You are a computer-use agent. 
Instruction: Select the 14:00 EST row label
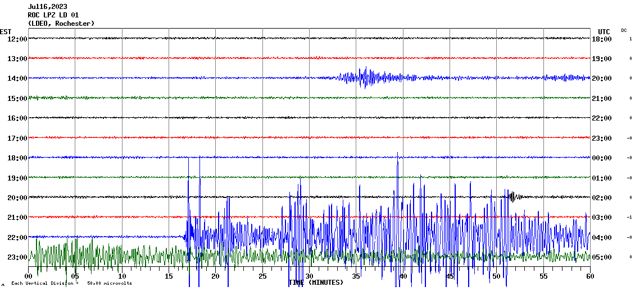16,78
